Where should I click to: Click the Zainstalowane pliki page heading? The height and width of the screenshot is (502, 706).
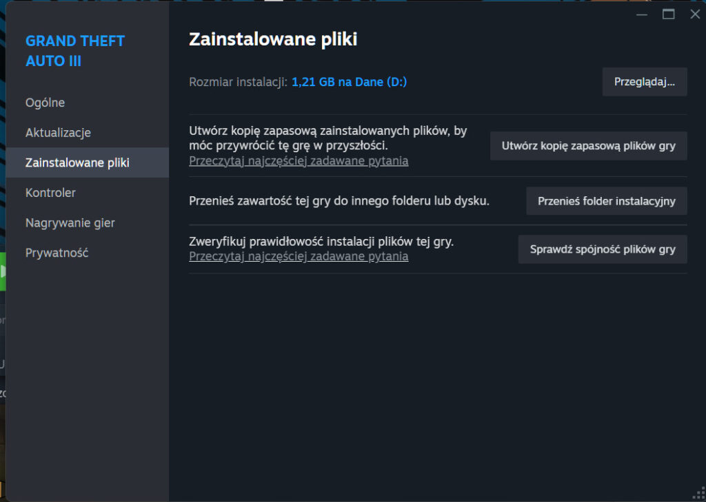(273, 40)
